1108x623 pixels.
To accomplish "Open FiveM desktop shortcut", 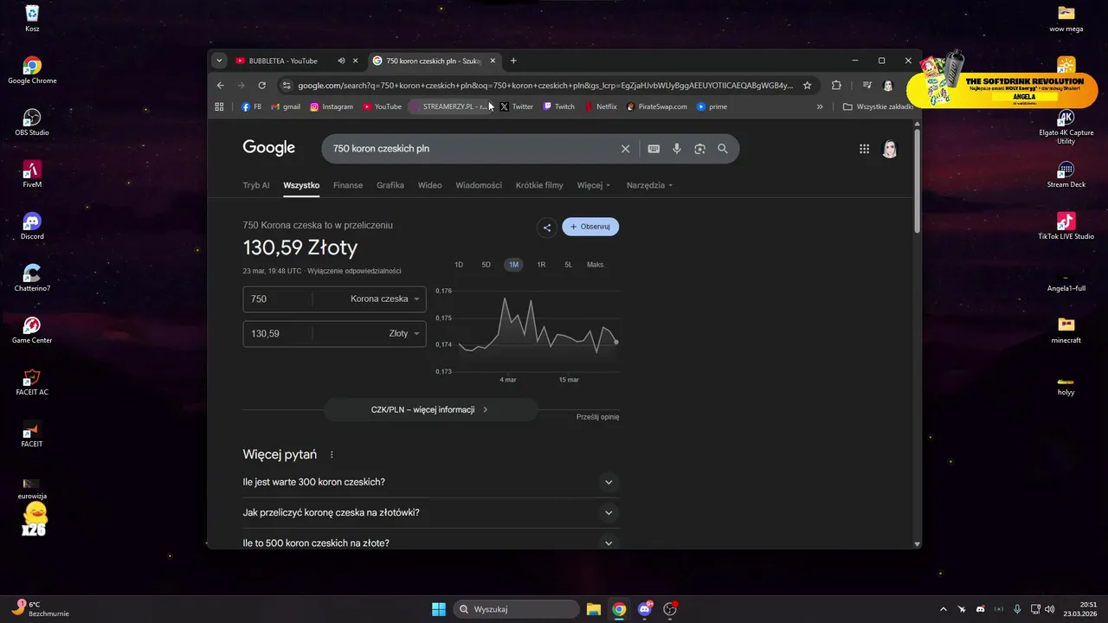I will click(x=32, y=174).
